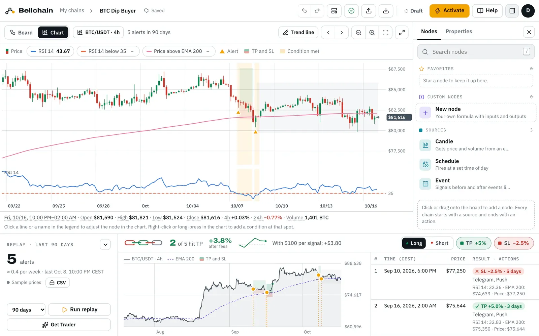Click the profit sparkline graphic

253,243
